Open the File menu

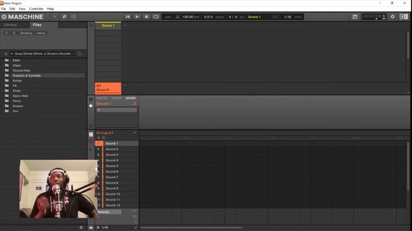click(x=4, y=8)
